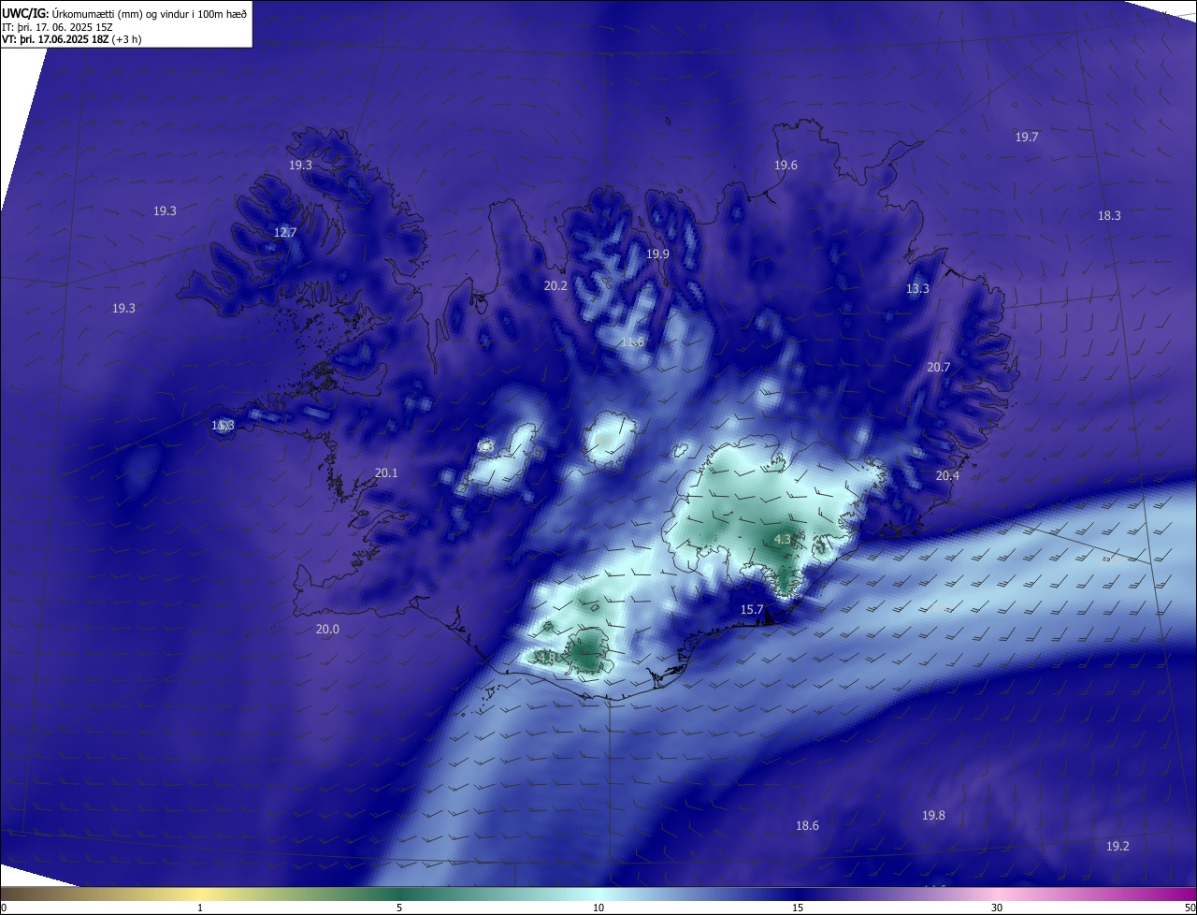The image size is (1197, 915).
Task: Click the 11.3 value on the map
Action: [x=223, y=426]
